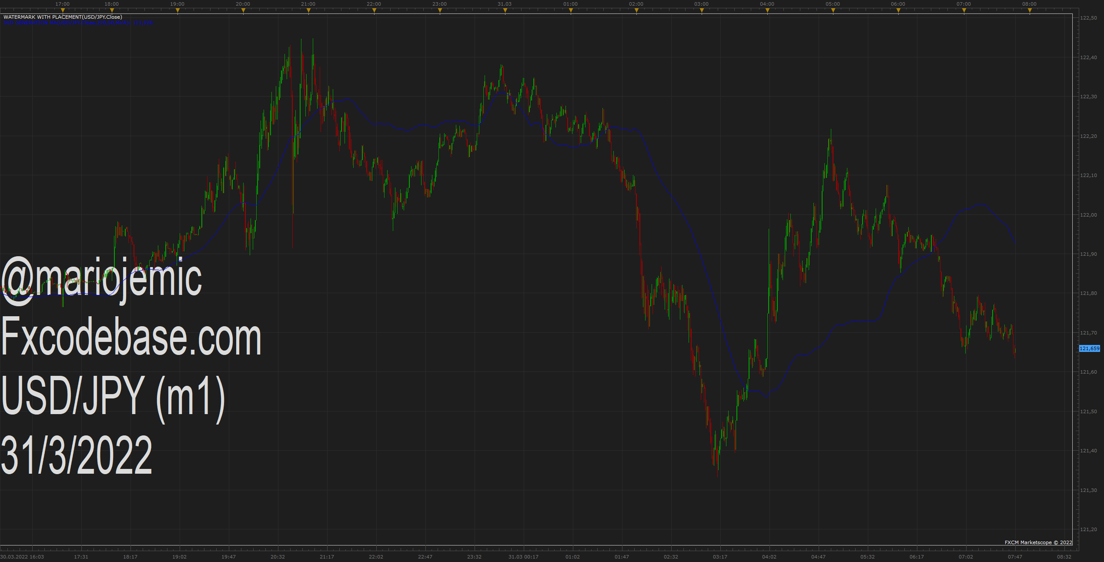Click the 17:00 hour marker triangle

pyautogui.click(x=63, y=10)
